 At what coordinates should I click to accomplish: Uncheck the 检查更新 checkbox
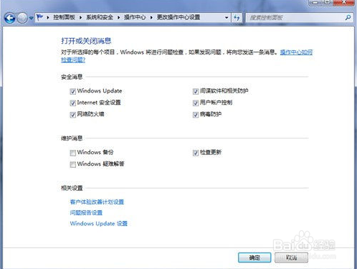196,153
